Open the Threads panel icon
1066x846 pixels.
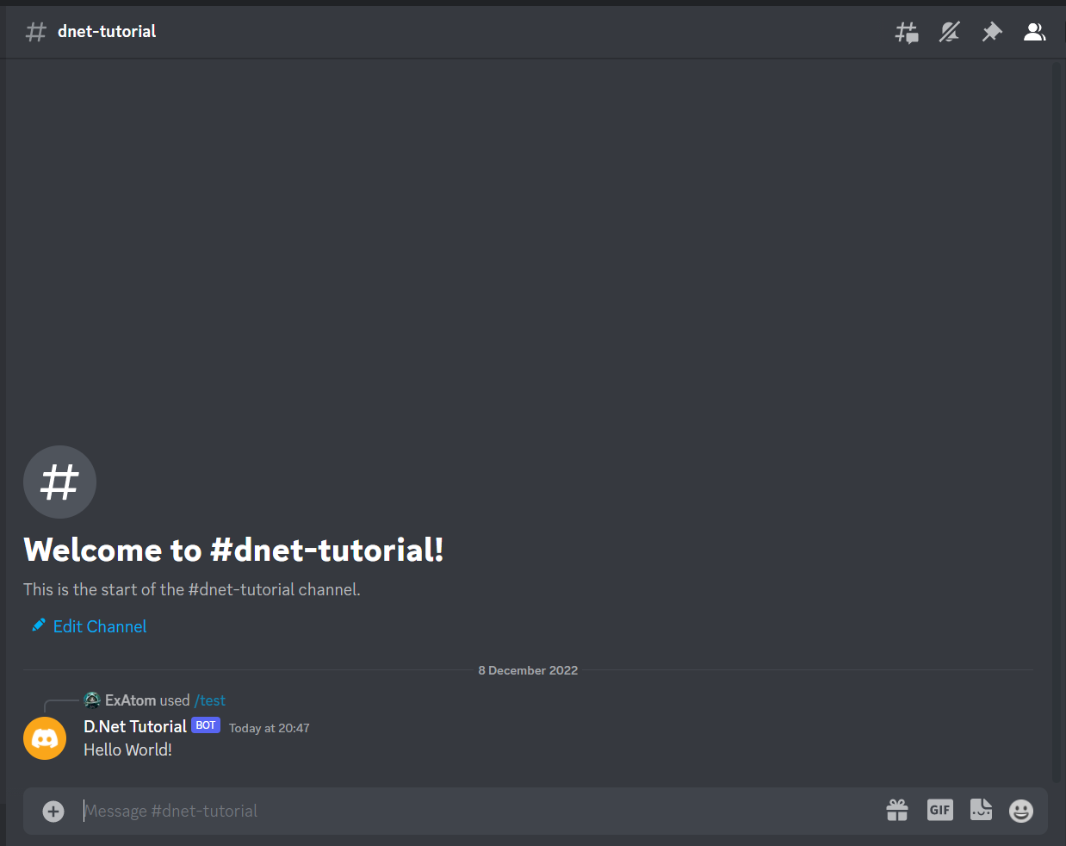(x=907, y=33)
